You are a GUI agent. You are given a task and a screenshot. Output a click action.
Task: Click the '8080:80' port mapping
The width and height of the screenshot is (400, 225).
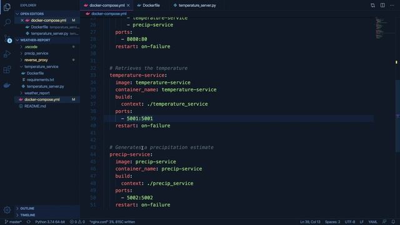pyautogui.click(x=137, y=39)
